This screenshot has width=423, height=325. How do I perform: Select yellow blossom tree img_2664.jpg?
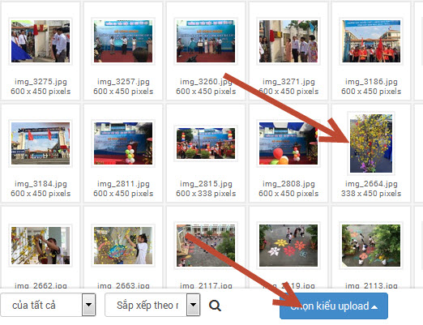coord(371,143)
